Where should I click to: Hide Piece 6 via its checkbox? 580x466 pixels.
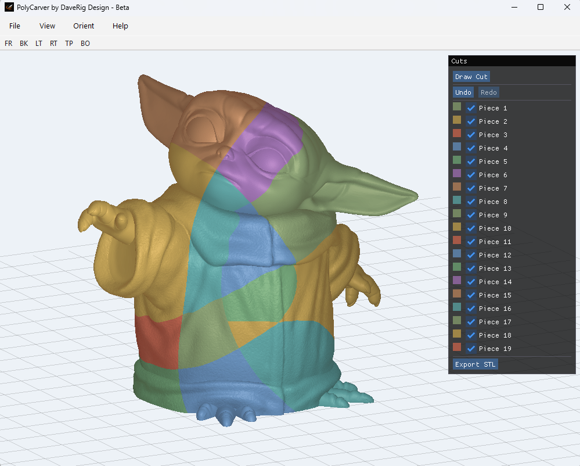click(471, 175)
